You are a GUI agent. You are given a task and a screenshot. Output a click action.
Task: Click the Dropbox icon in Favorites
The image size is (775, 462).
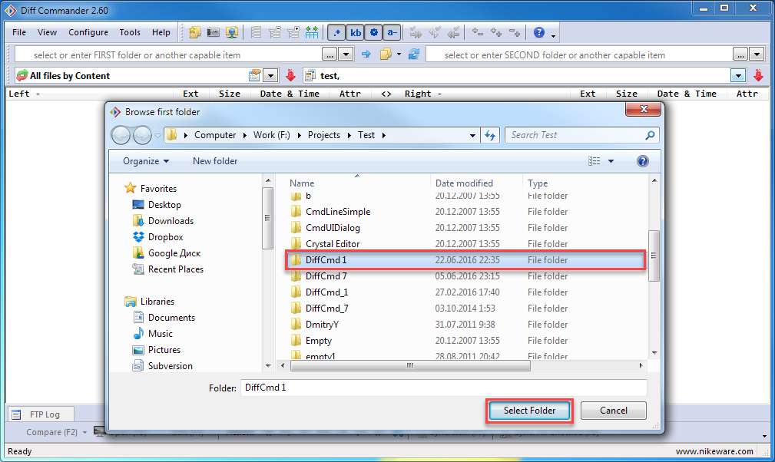tap(138, 237)
